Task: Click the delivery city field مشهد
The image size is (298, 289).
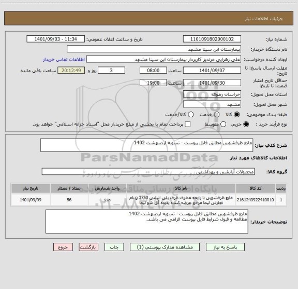Action: coord(212,104)
